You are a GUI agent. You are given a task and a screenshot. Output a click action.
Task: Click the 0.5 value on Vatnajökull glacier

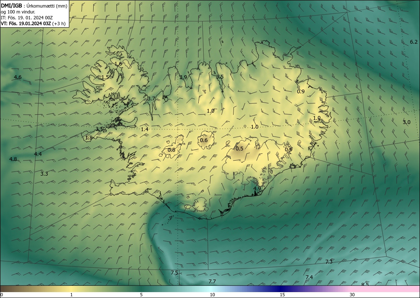point(239,149)
